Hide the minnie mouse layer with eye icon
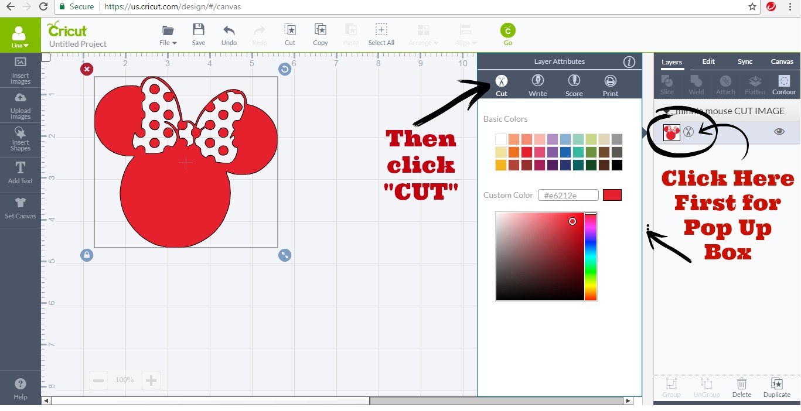This screenshot has width=801, height=411. tap(779, 132)
